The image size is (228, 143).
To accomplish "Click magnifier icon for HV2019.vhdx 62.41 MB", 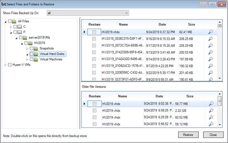I will point(211,32).
